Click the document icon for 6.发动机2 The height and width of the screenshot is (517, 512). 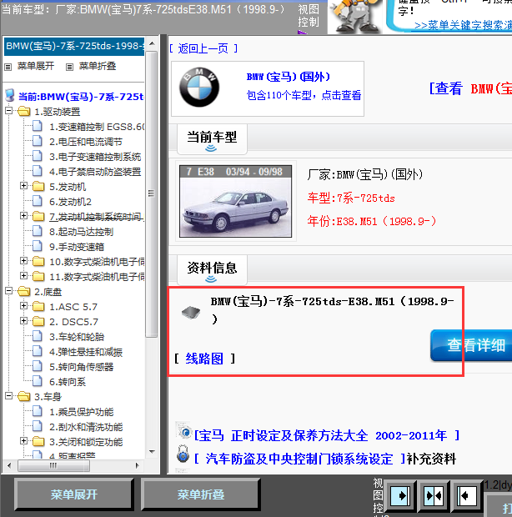pos(38,201)
